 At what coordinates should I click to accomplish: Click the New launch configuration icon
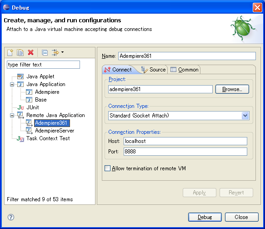[10, 52]
